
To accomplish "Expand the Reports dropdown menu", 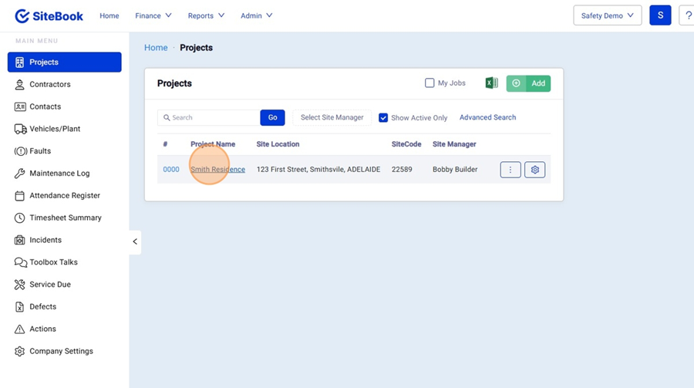I will pos(206,15).
